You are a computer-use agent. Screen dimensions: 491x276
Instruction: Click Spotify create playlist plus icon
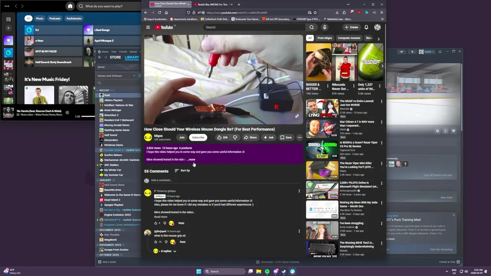(x=8, y=28)
